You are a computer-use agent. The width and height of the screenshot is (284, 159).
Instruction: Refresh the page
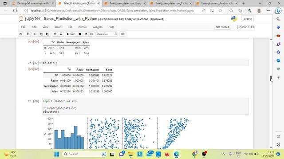[x=15, y=11]
